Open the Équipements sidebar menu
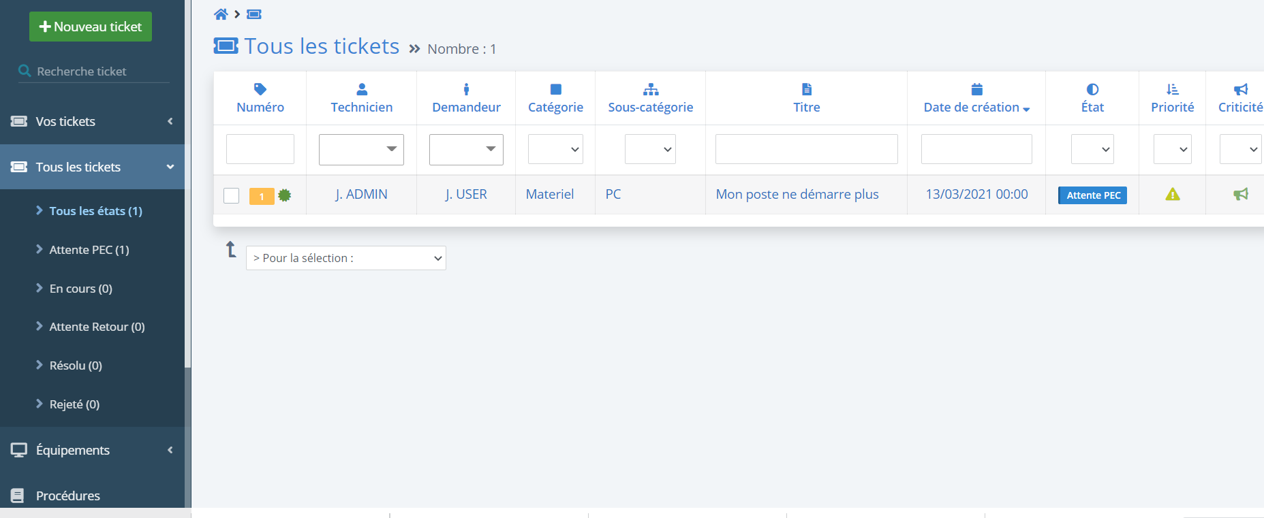 [92, 450]
